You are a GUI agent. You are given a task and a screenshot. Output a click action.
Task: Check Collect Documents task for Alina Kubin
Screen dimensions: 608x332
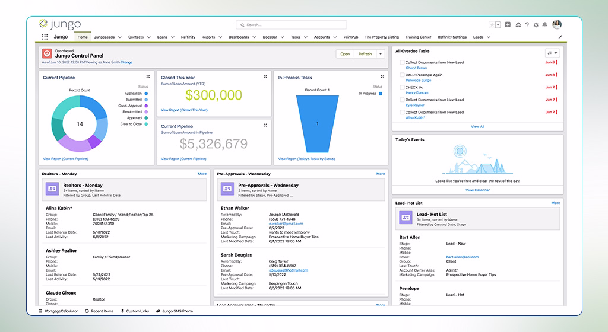point(402,112)
